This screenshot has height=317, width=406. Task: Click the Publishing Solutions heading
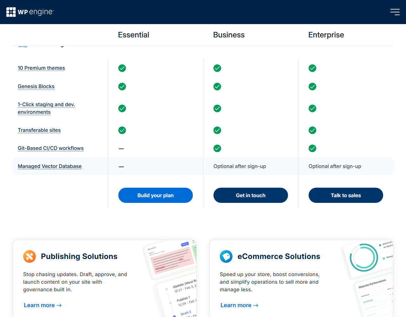[79, 256]
